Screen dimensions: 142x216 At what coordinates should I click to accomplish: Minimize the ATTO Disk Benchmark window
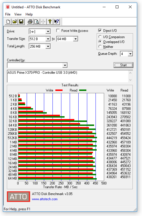[104, 7]
